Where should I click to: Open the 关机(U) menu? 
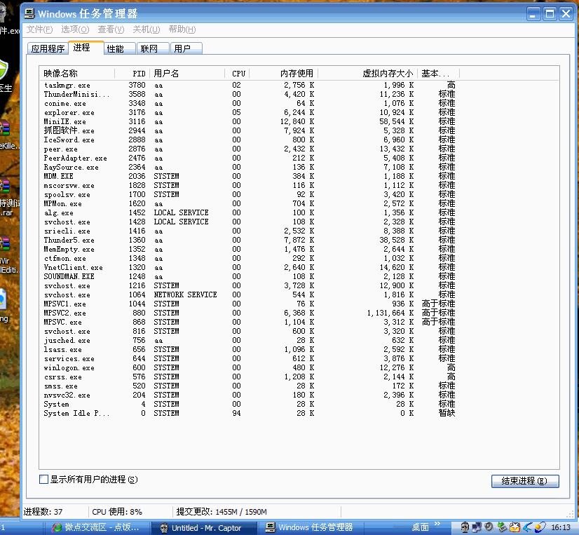(147, 29)
